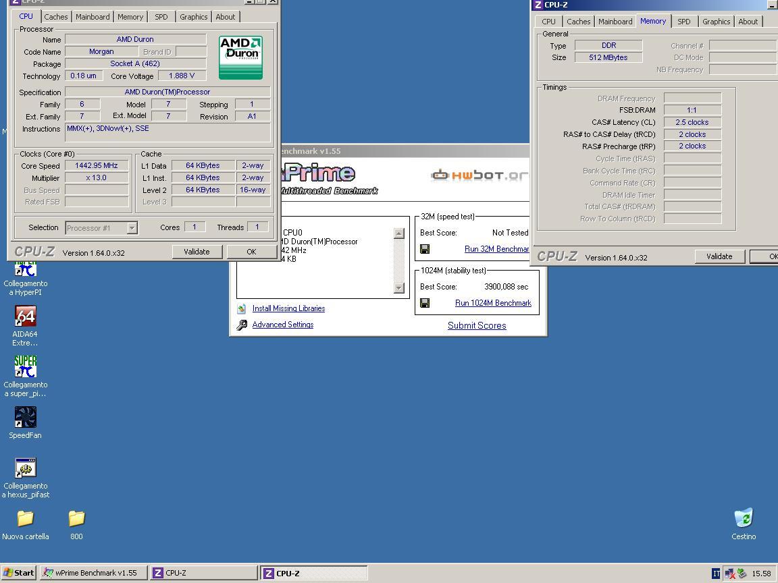Switch to Mainboard tab in left CPU-Z
This screenshot has width=778, height=583.
pyautogui.click(x=93, y=17)
